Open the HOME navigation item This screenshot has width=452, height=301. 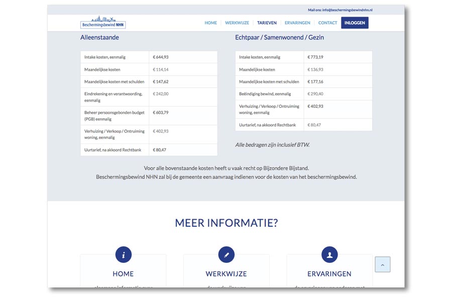211,23
